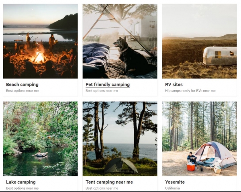Open the Pet friendly camping dog photo
Viewport: 241px width, 192px height.
click(120, 41)
